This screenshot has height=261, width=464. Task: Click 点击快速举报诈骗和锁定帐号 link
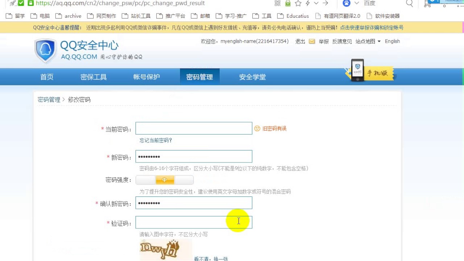372,28
